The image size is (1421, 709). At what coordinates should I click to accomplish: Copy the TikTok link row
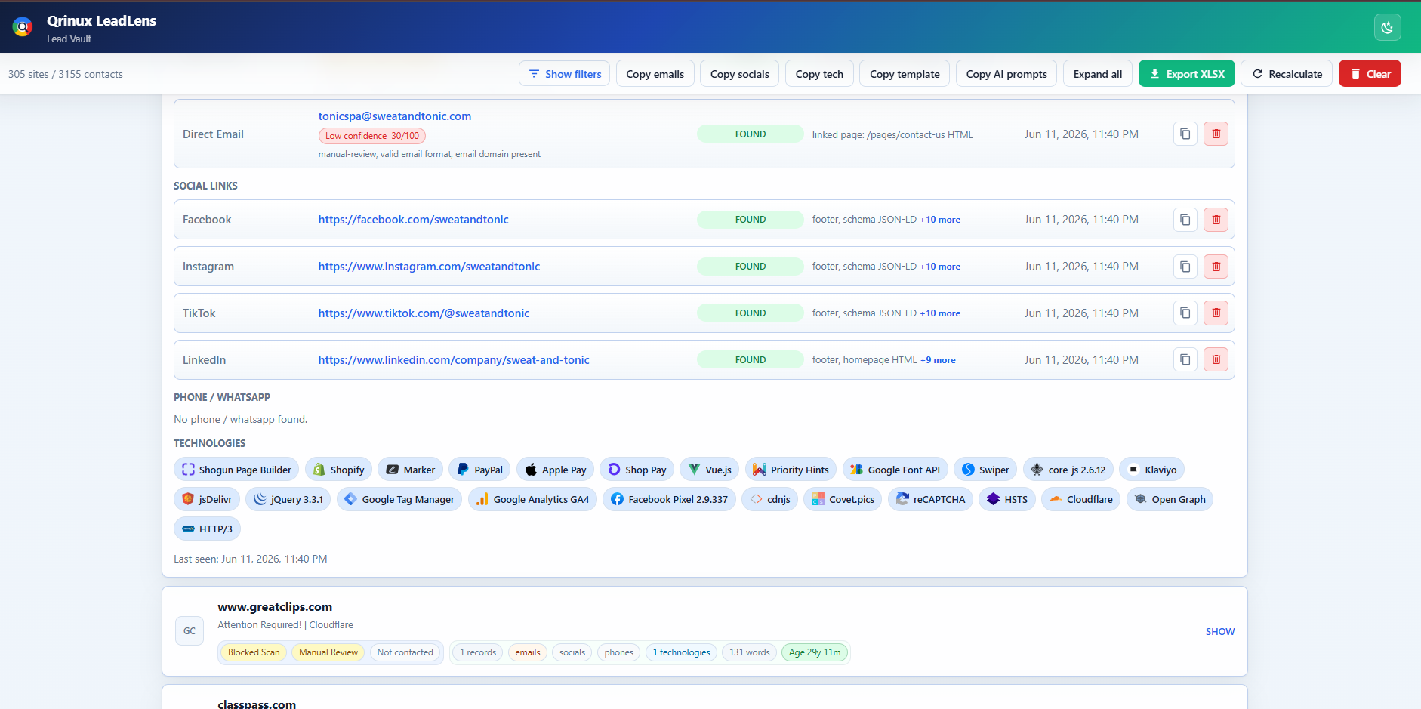point(1185,313)
